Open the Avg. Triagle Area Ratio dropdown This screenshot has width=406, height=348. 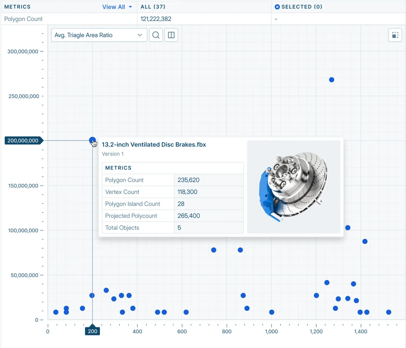click(x=99, y=35)
